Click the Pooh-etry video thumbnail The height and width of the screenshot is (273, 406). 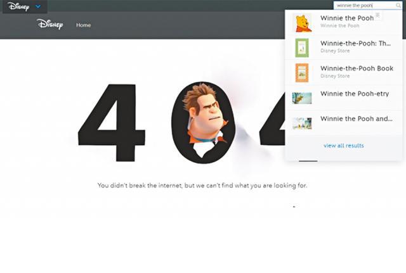(x=302, y=98)
